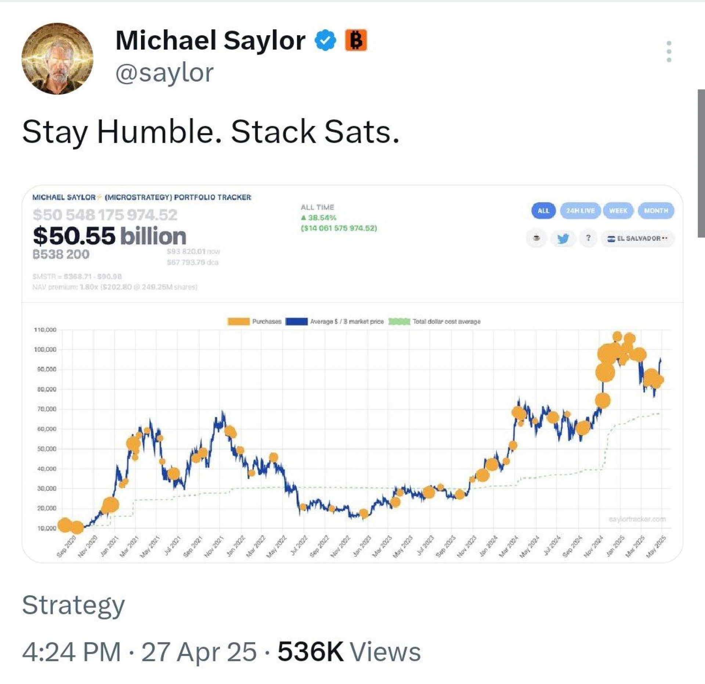
Task: Open the three-dot more options menu
Action: pos(669,51)
